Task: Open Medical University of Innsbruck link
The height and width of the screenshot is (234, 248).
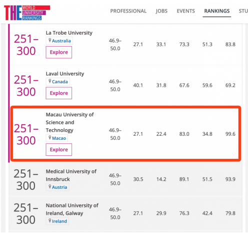Action: pos(71,175)
